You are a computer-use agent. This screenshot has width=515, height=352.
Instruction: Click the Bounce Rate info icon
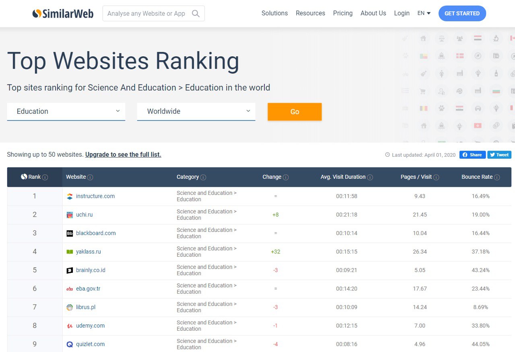497,177
